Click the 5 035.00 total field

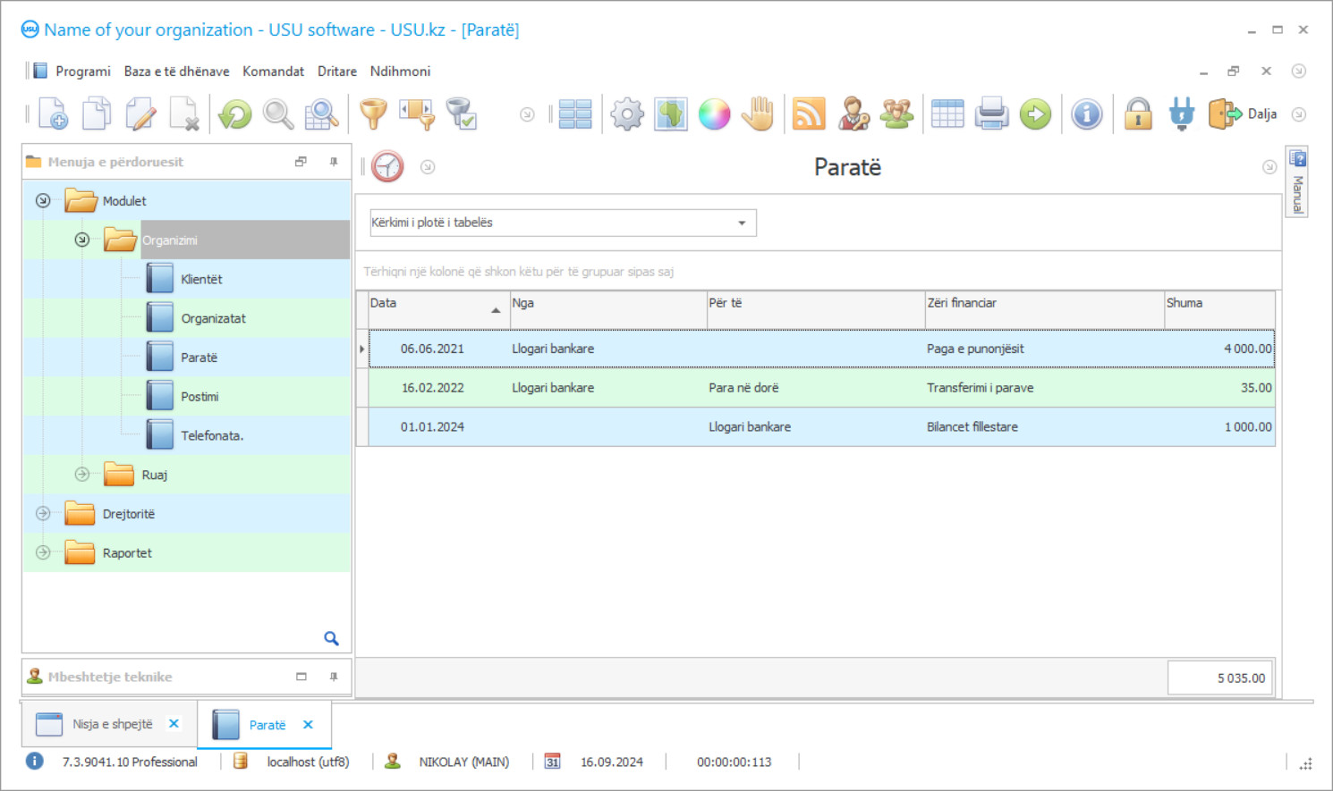(1219, 678)
